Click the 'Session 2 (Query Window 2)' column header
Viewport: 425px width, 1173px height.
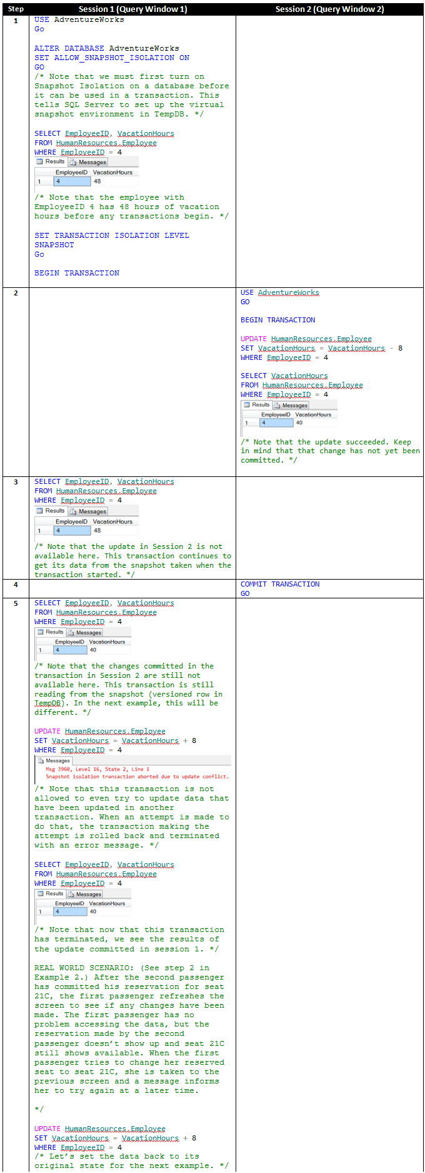tap(330, 9)
